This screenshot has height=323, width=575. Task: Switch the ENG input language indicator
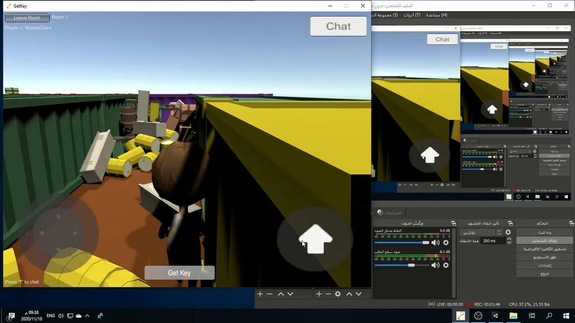51,316
